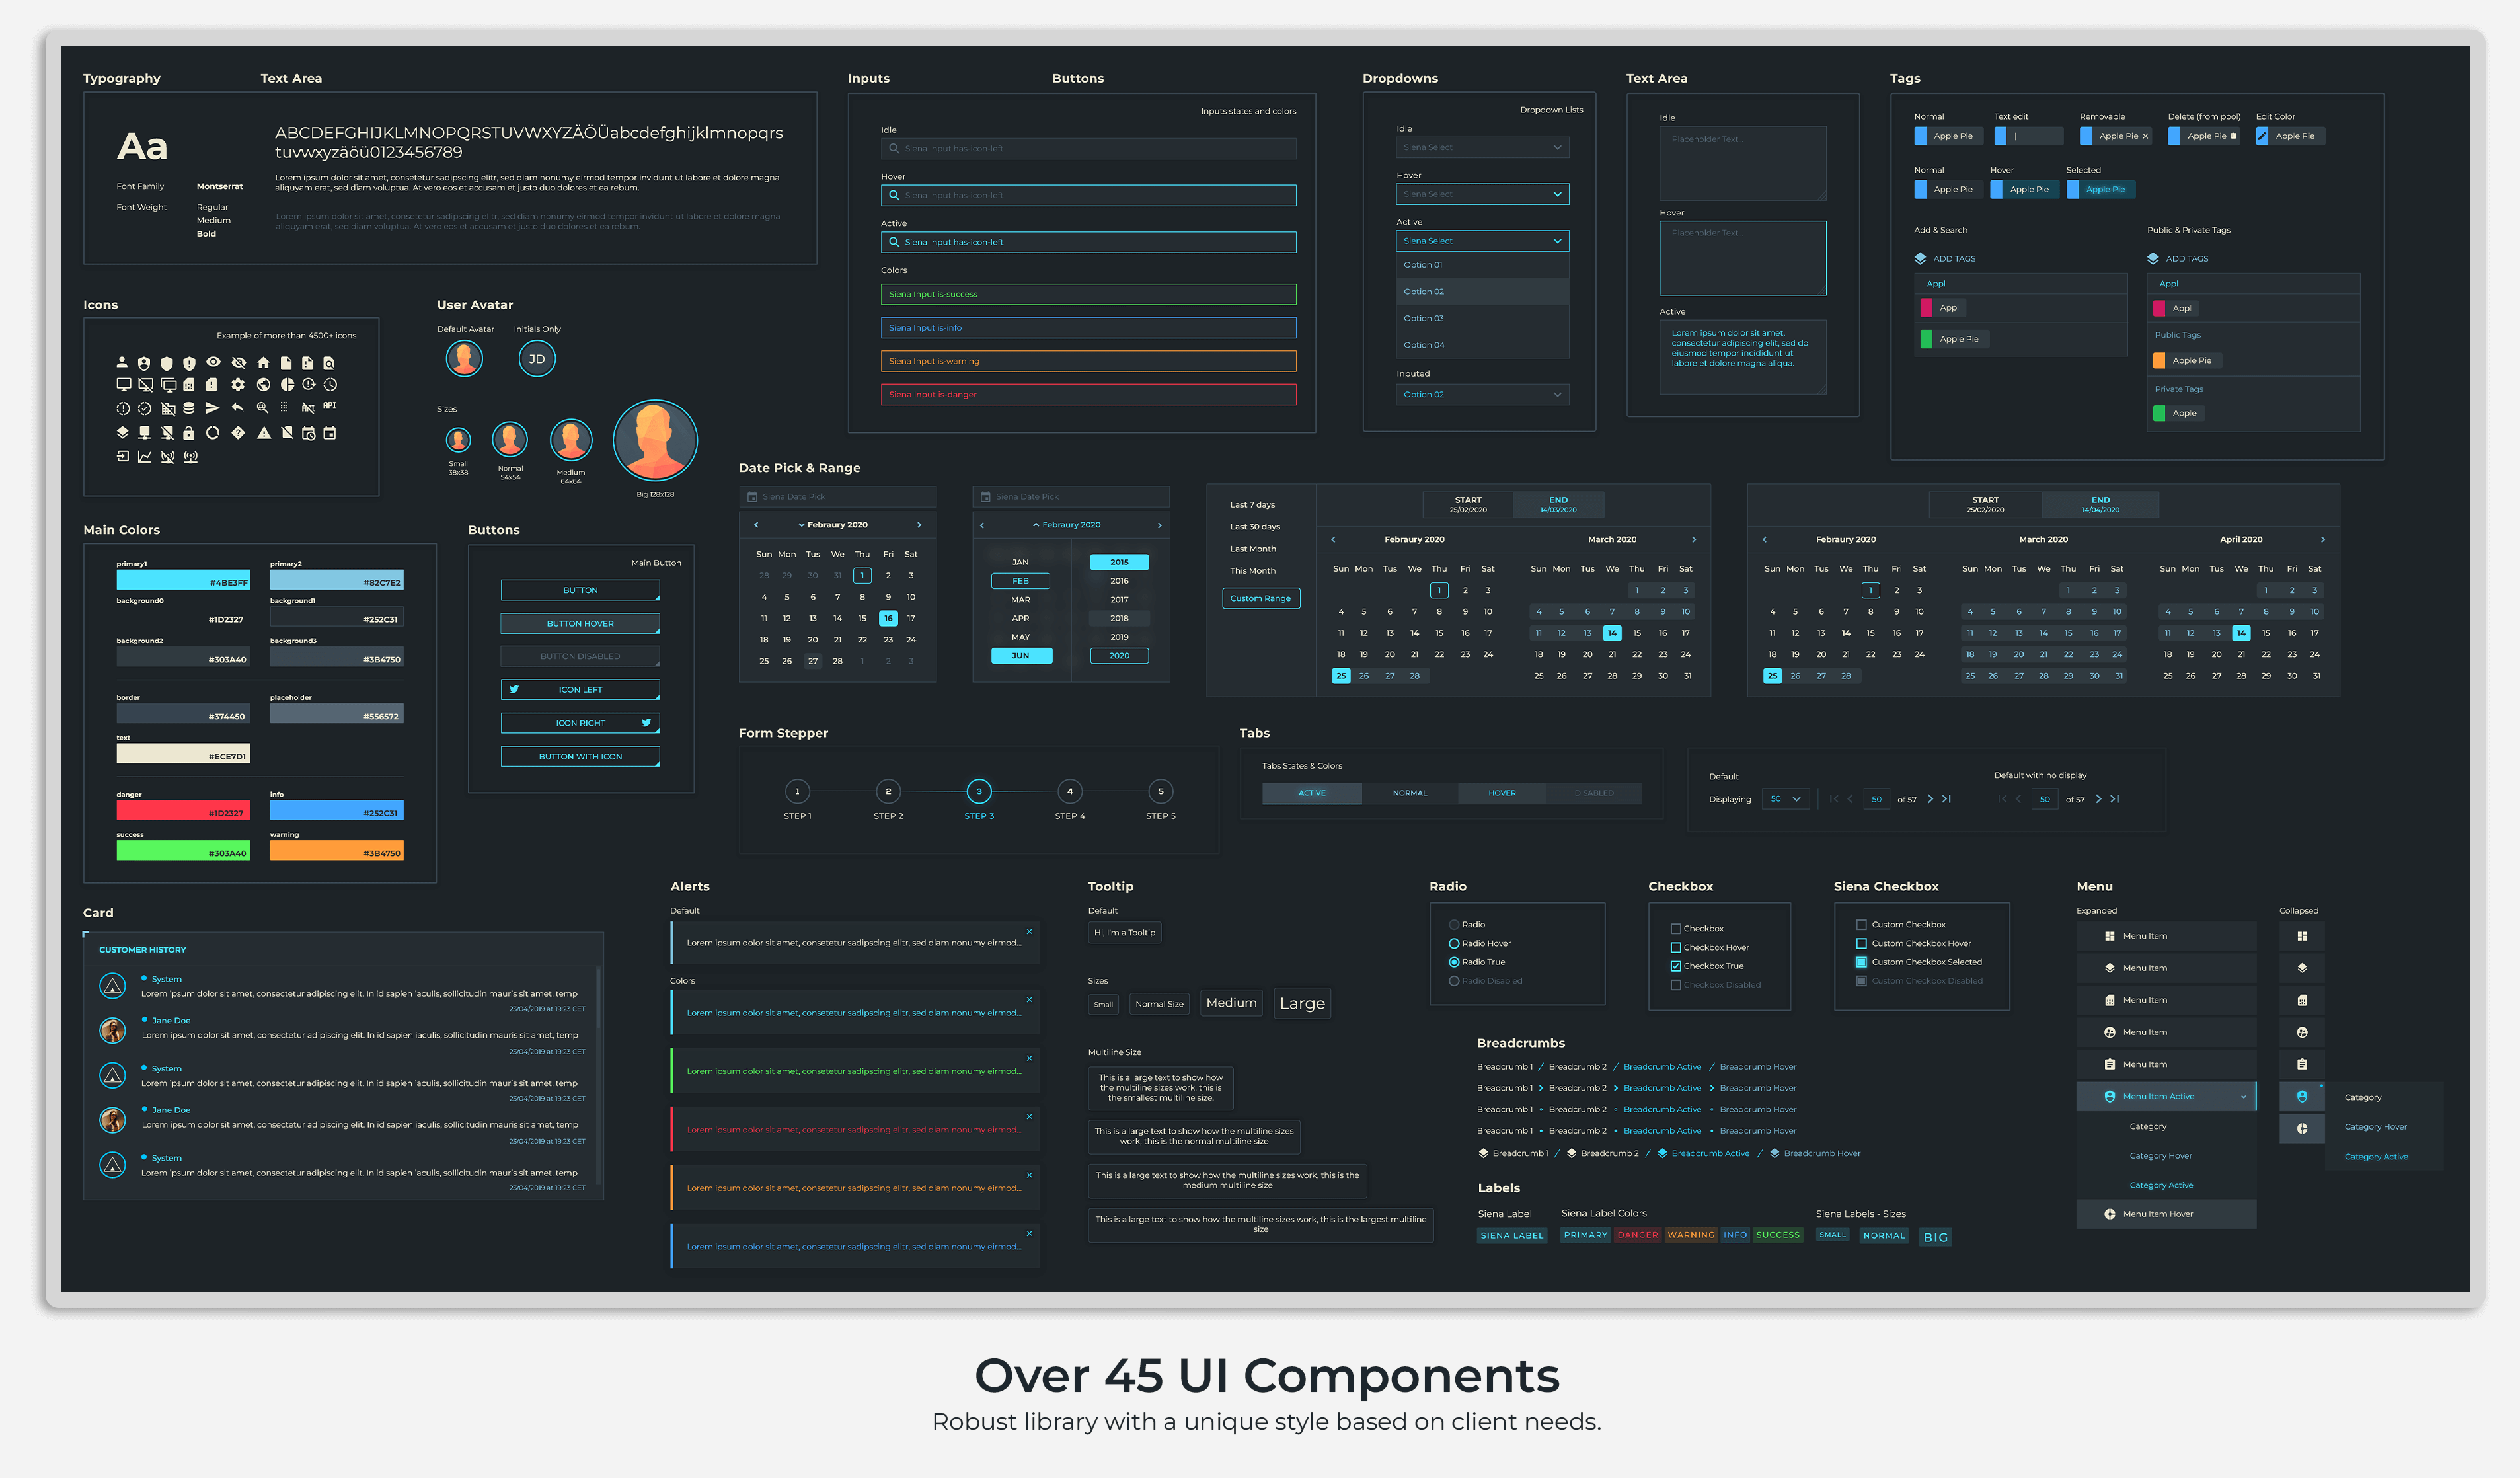Click ADD TAGS under Add & Search
This screenshot has height=1478, width=2520.
tap(1945, 259)
